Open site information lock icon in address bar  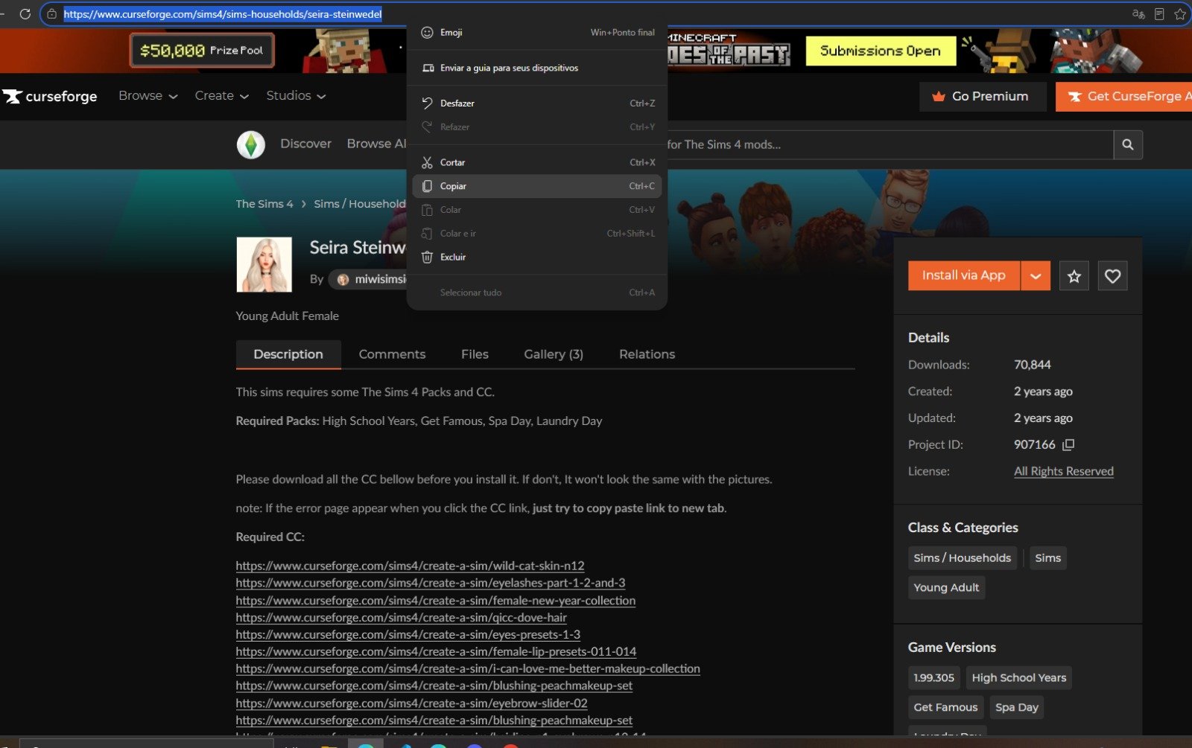click(x=51, y=14)
